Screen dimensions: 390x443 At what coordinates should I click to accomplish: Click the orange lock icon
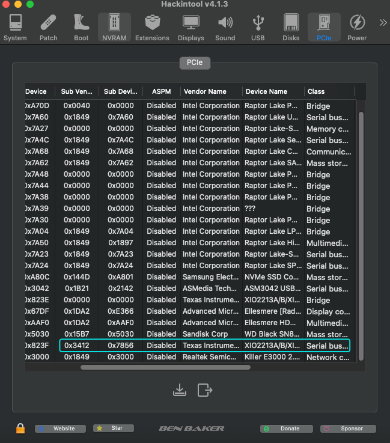(x=20, y=429)
